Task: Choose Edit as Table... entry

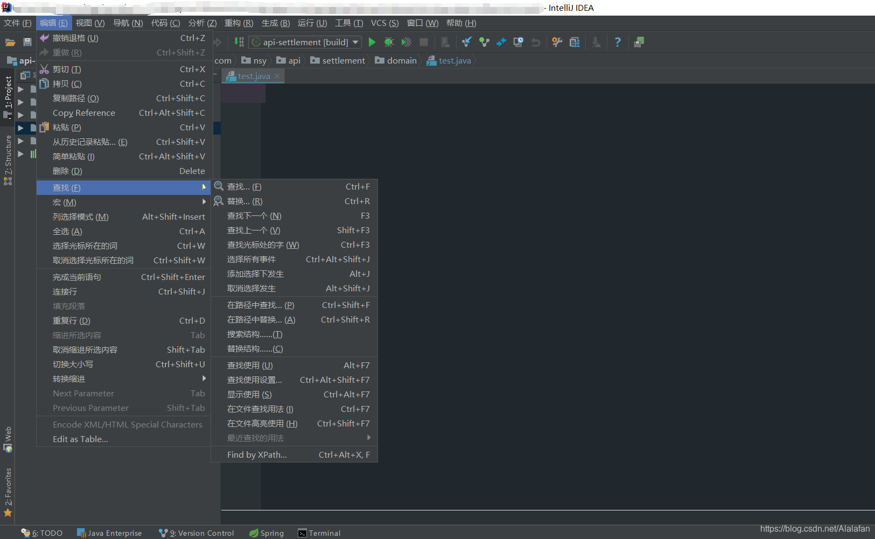Action: (x=123, y=439)
